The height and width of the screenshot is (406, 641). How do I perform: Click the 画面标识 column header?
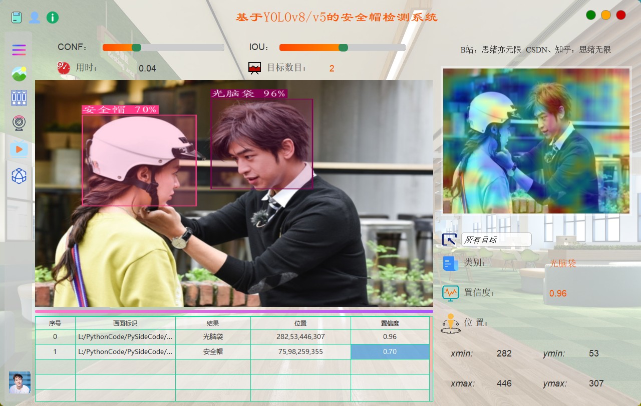tap(125, 323)
